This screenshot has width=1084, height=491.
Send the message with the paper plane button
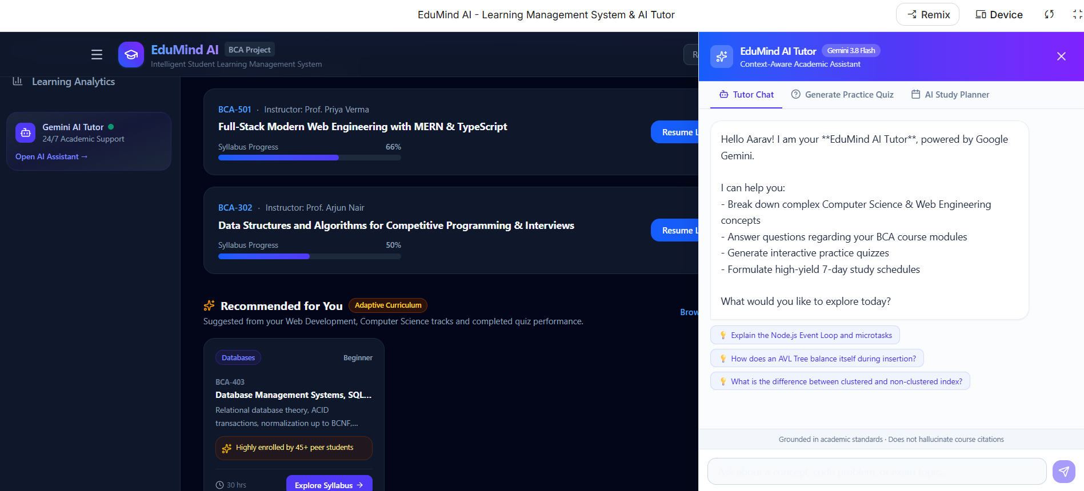click(1064, 472)
